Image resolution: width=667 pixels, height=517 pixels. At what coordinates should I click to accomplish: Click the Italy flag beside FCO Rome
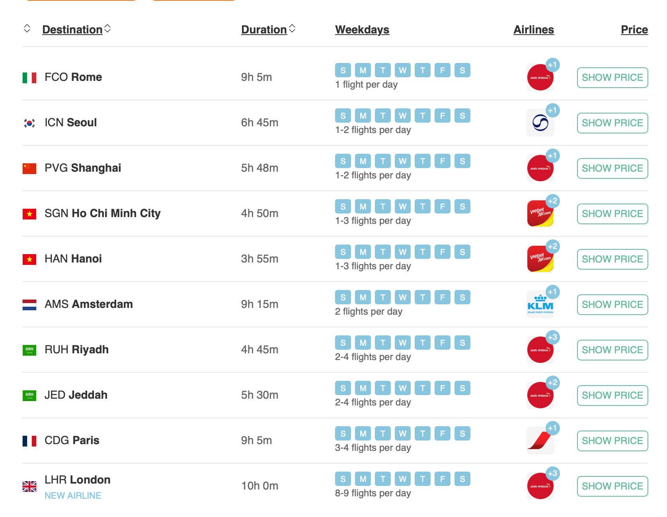click(x=29, y=78)
